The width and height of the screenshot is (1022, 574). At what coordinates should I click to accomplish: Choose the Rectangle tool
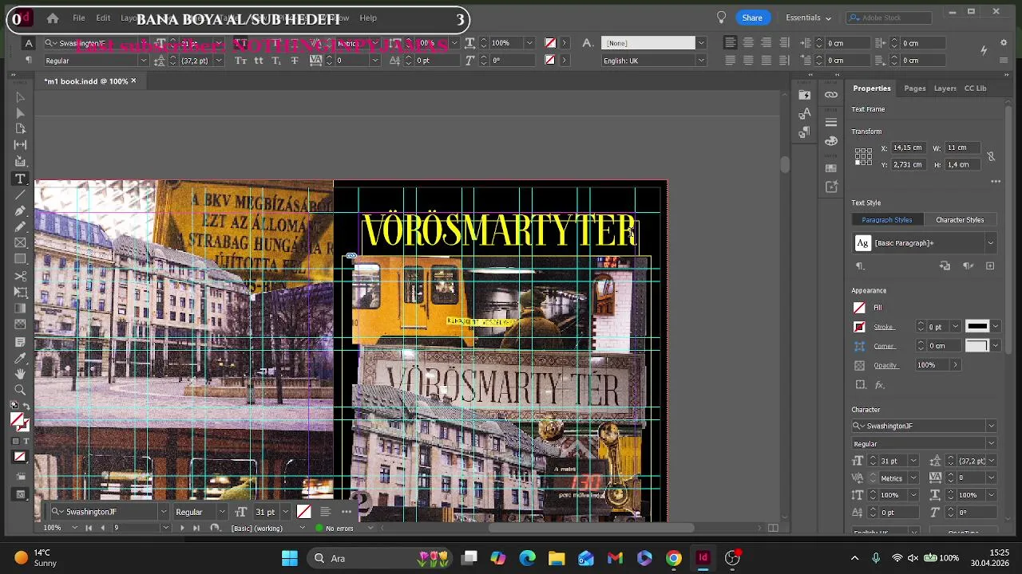pyautogui.click(x=20, y=260)
